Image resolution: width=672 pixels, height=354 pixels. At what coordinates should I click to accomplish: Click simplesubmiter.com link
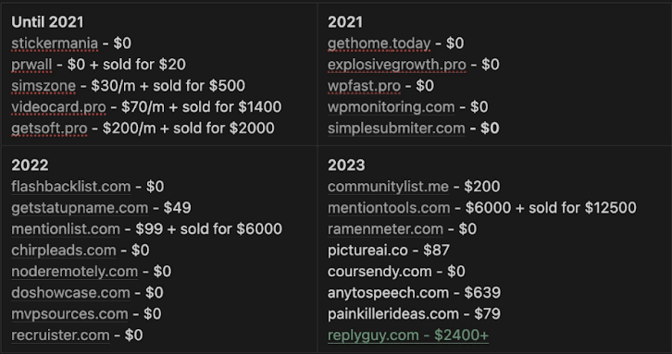[396, 128]
